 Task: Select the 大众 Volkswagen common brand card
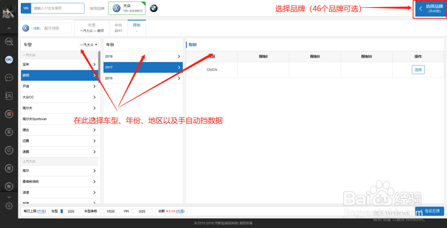coord(127,8)
